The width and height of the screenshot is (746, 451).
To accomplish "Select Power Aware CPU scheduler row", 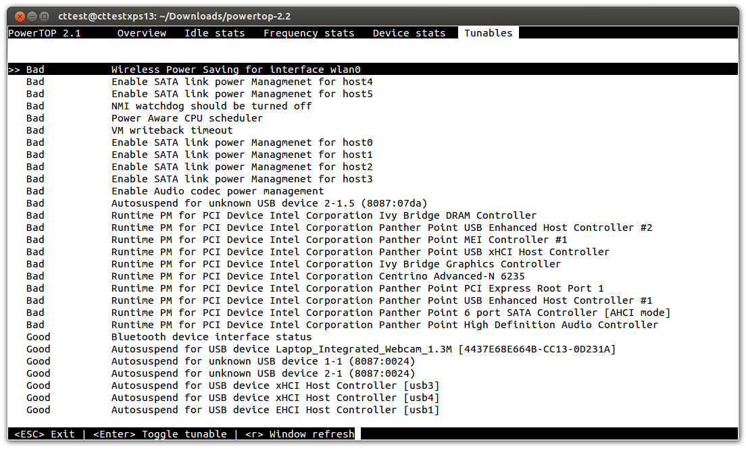I will [x=373, y=118].
